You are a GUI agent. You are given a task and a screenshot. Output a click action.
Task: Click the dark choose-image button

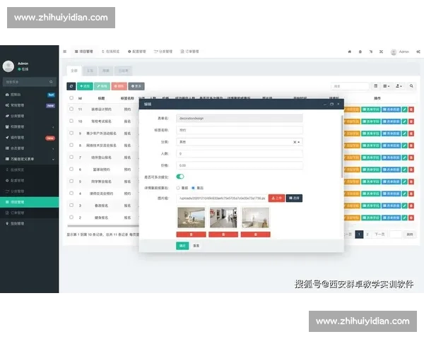tap(294, 198)
